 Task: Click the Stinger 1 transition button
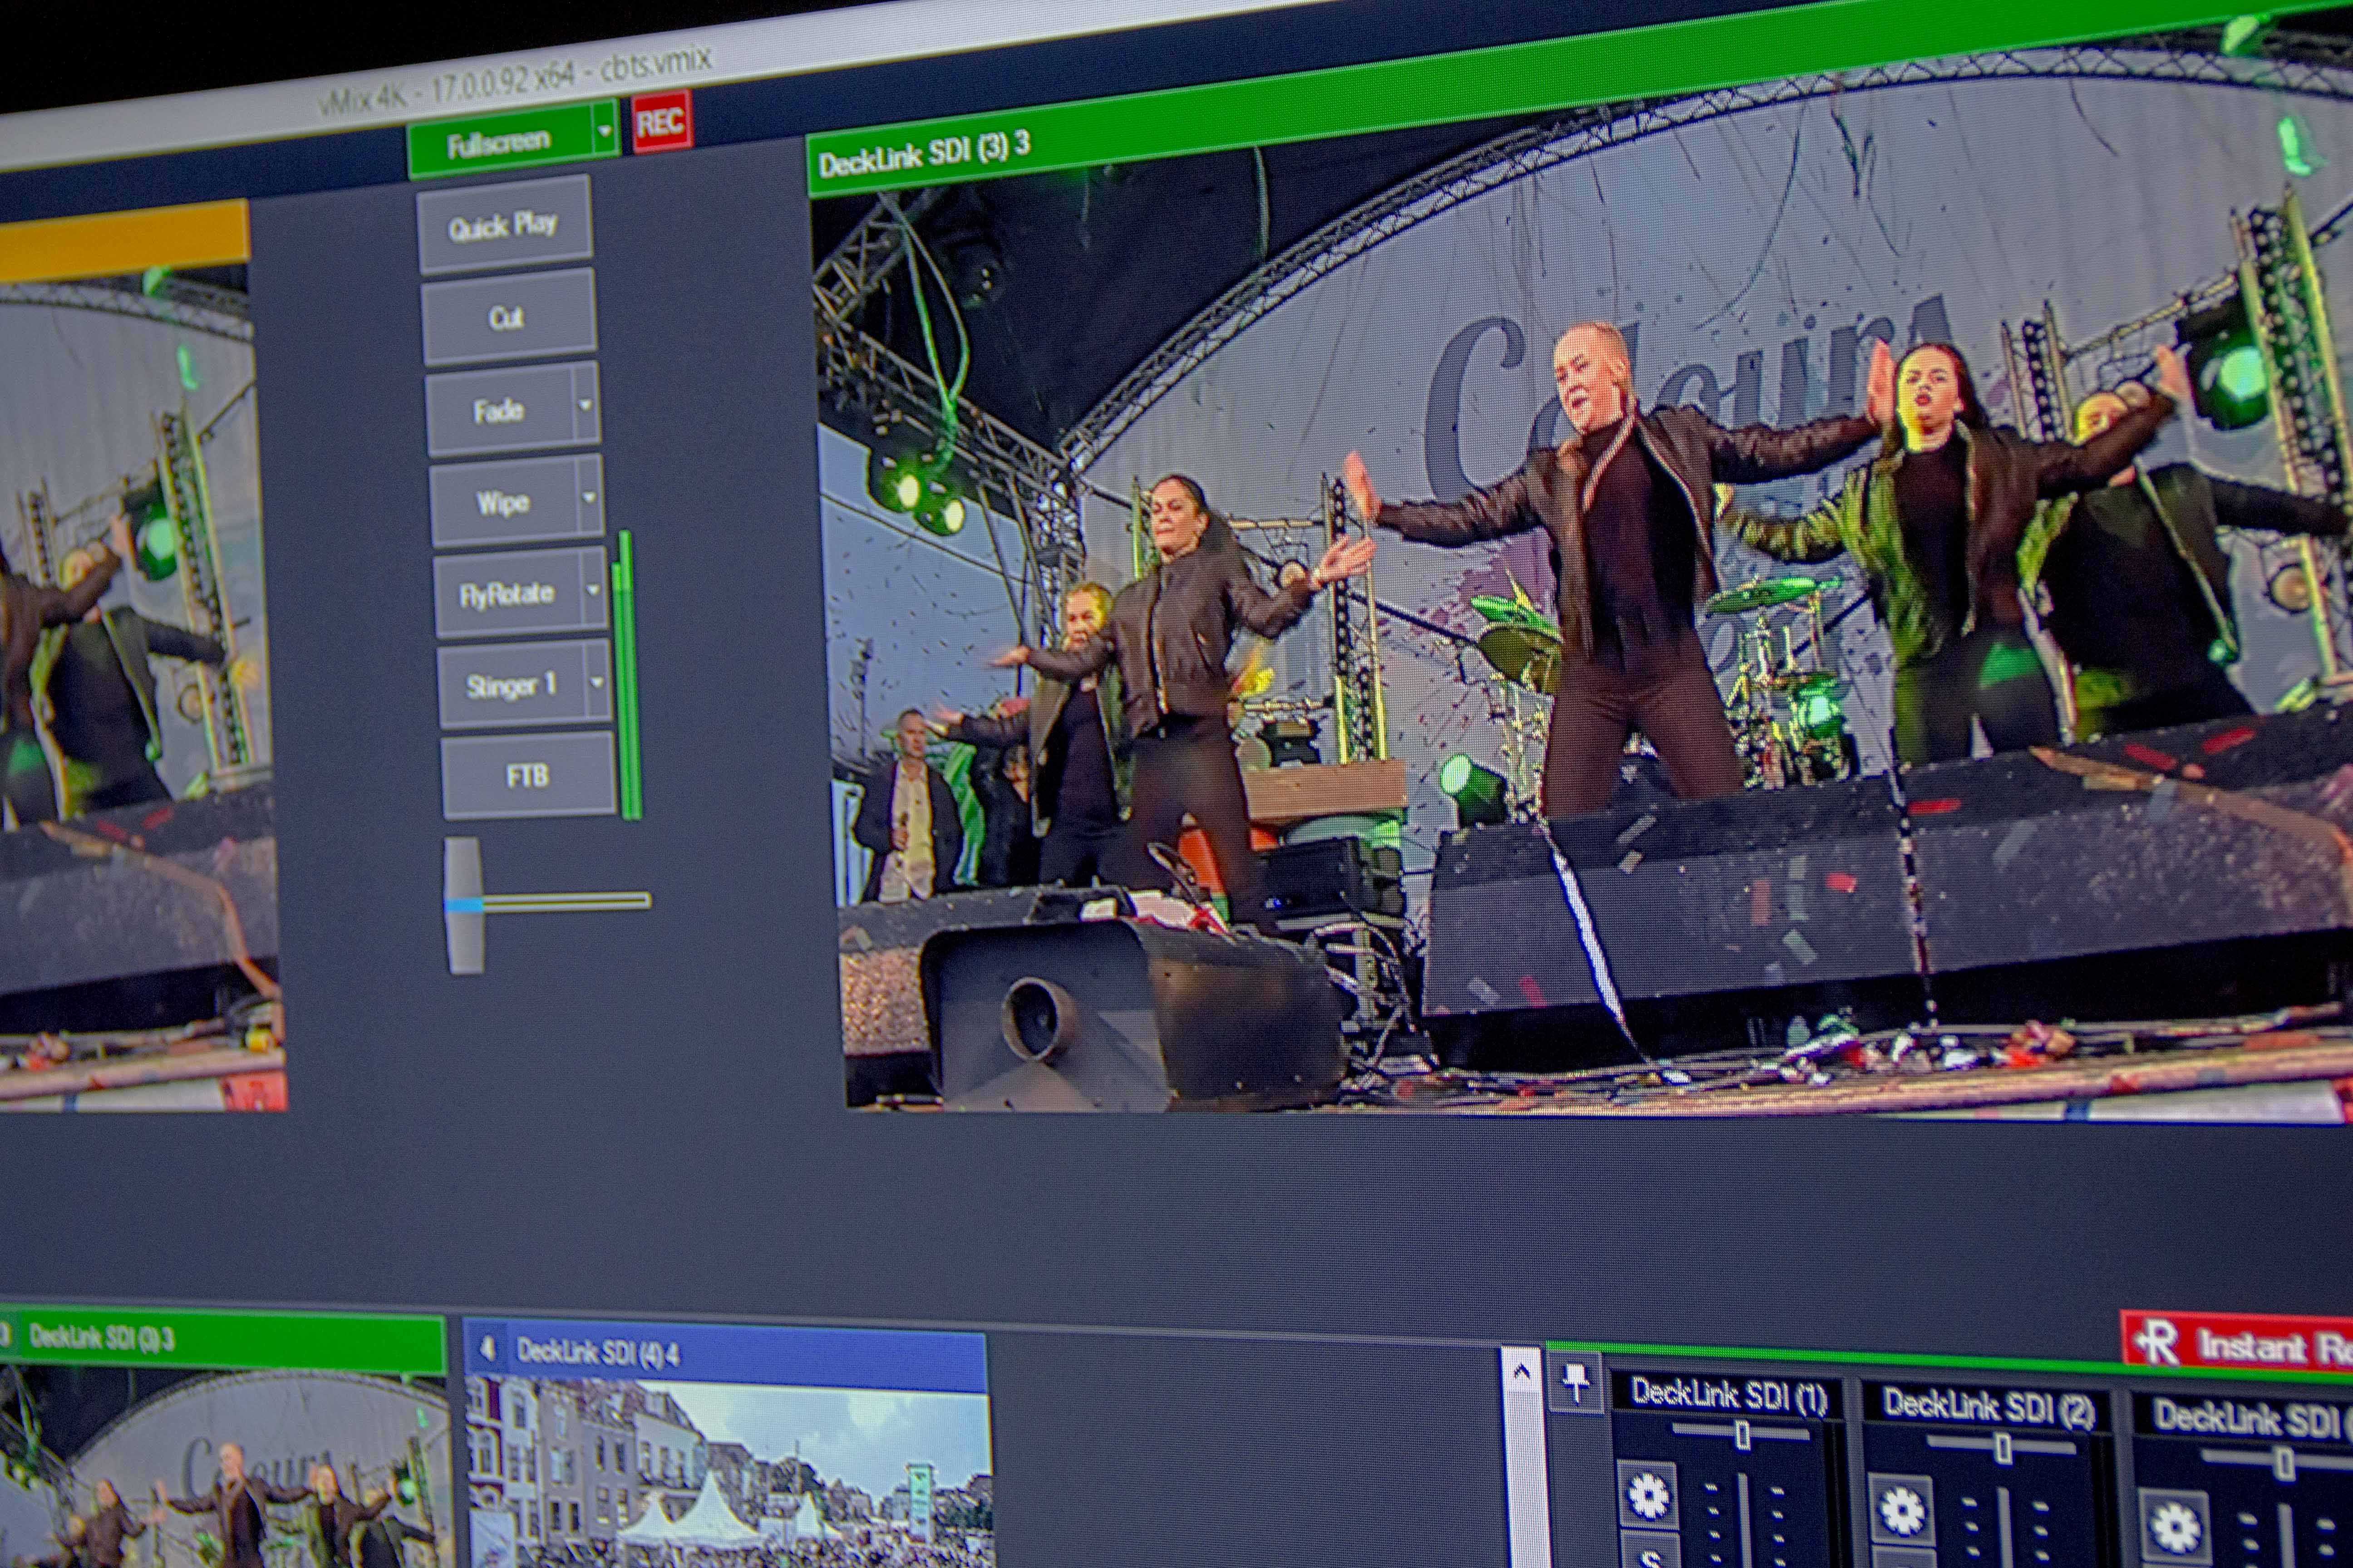(x=511, y=686)
